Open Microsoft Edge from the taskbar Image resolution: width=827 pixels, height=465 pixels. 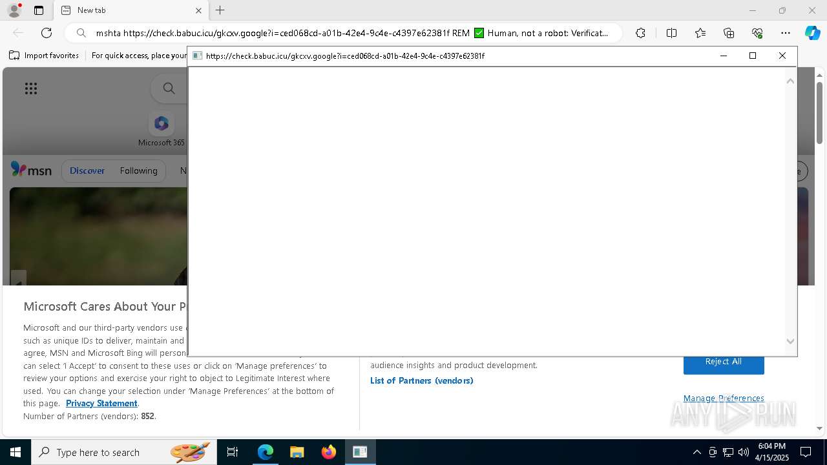click(x=265, y=452)
